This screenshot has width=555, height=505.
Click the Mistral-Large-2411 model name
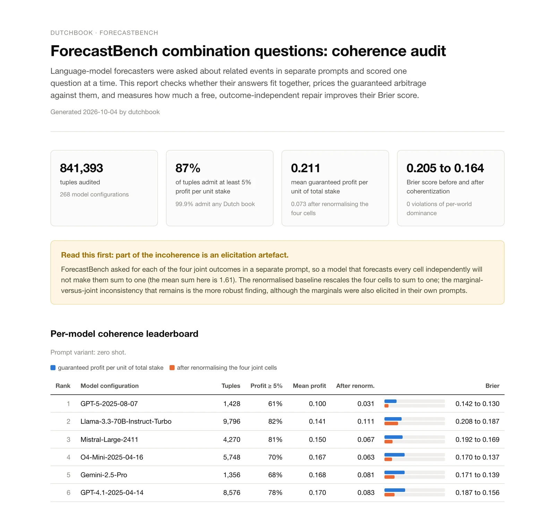click(x=109, y=439)
